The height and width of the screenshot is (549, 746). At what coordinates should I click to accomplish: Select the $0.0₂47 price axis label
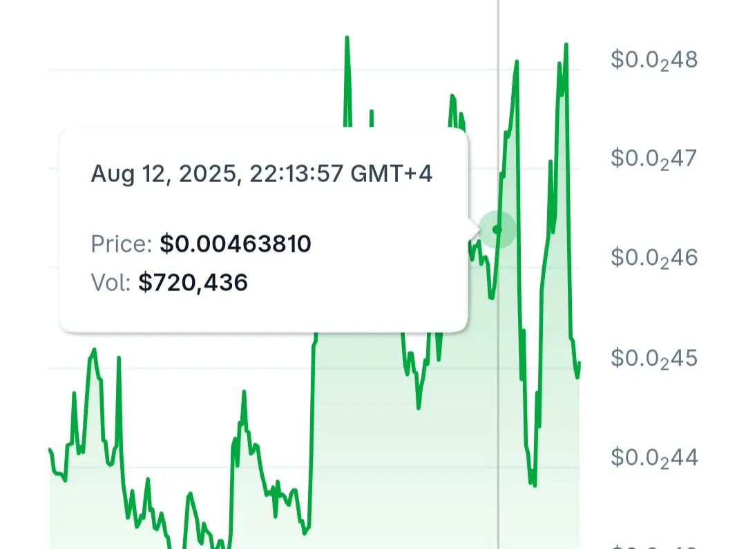(654, 159)
